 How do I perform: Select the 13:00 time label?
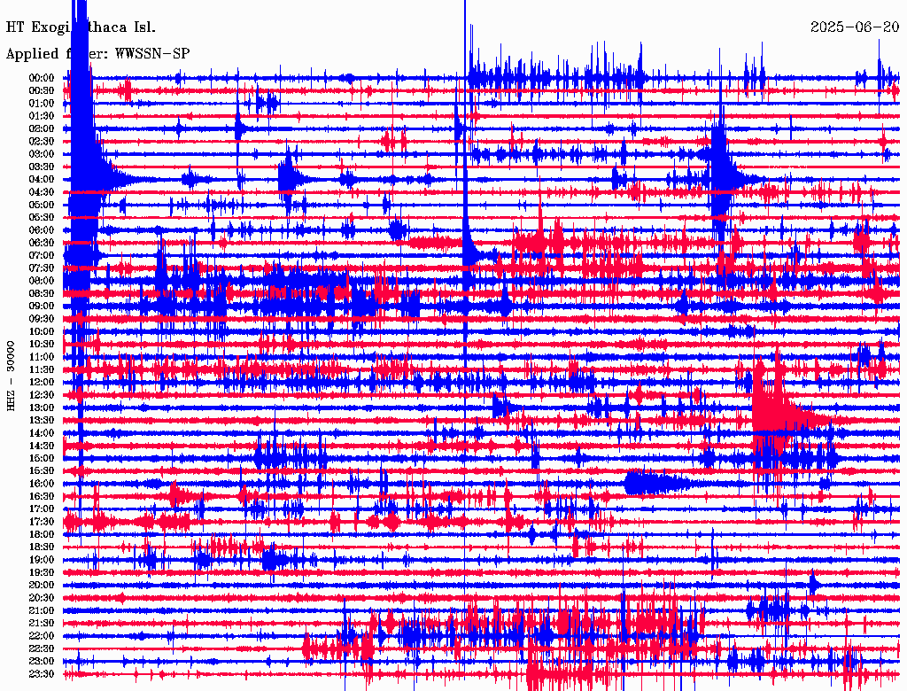(42, 408)
